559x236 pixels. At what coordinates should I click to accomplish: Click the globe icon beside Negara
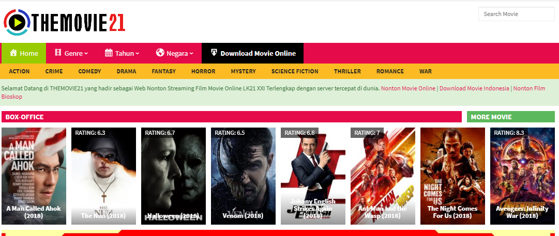point(160,53)
